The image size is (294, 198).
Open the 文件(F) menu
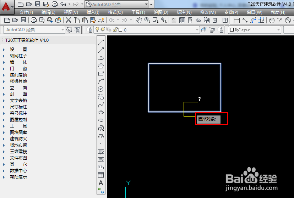(x=26, y=12)
